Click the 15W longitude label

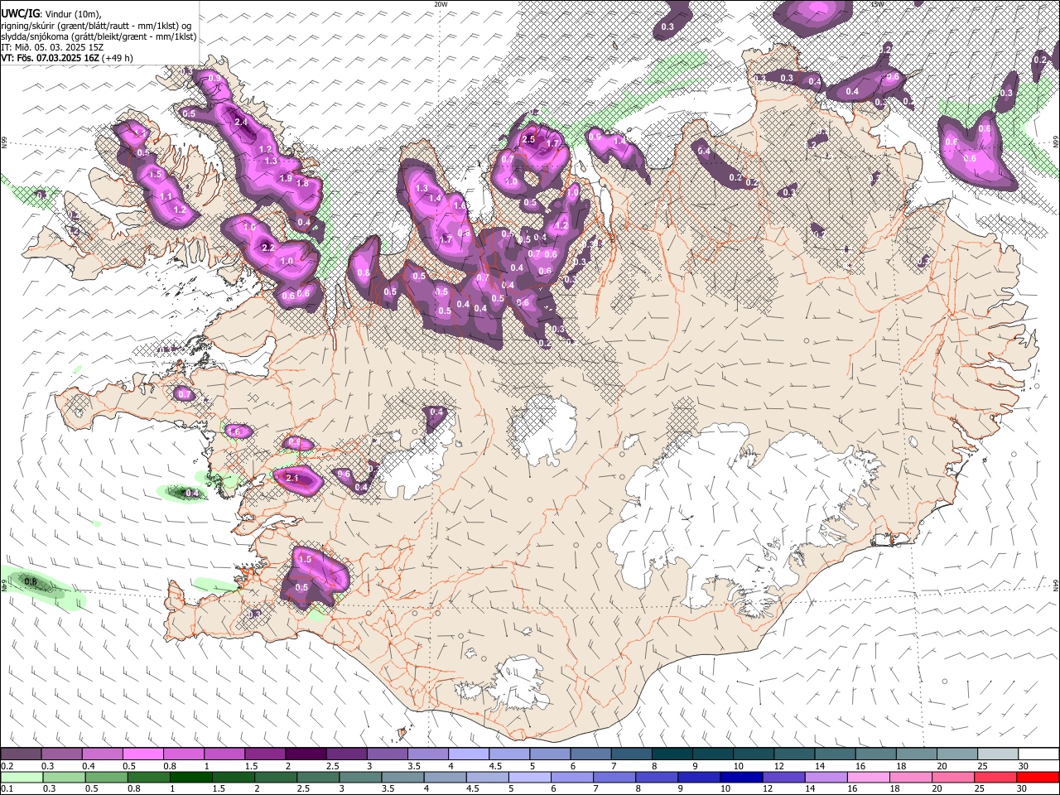[x=877, y=4]
